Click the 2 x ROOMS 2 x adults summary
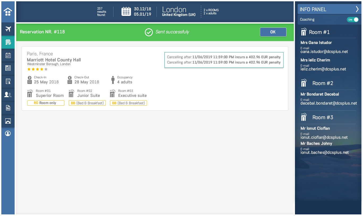 tap(211, 12)
